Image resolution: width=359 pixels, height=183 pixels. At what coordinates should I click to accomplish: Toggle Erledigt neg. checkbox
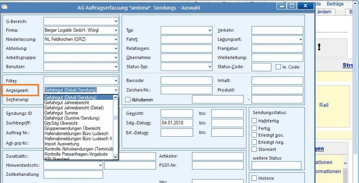tap(254, 142)
